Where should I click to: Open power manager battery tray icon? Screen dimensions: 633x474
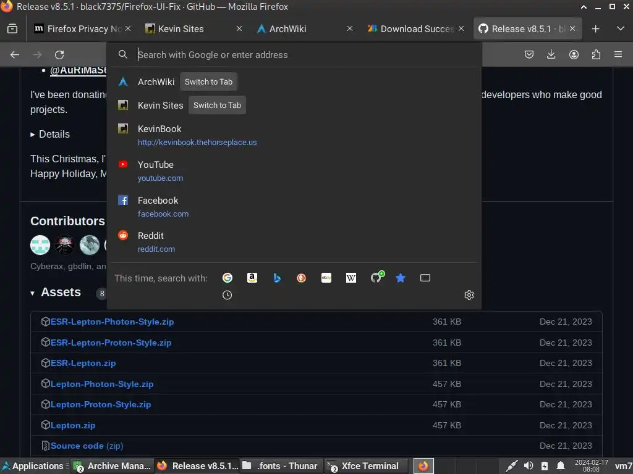coord(545,466)
